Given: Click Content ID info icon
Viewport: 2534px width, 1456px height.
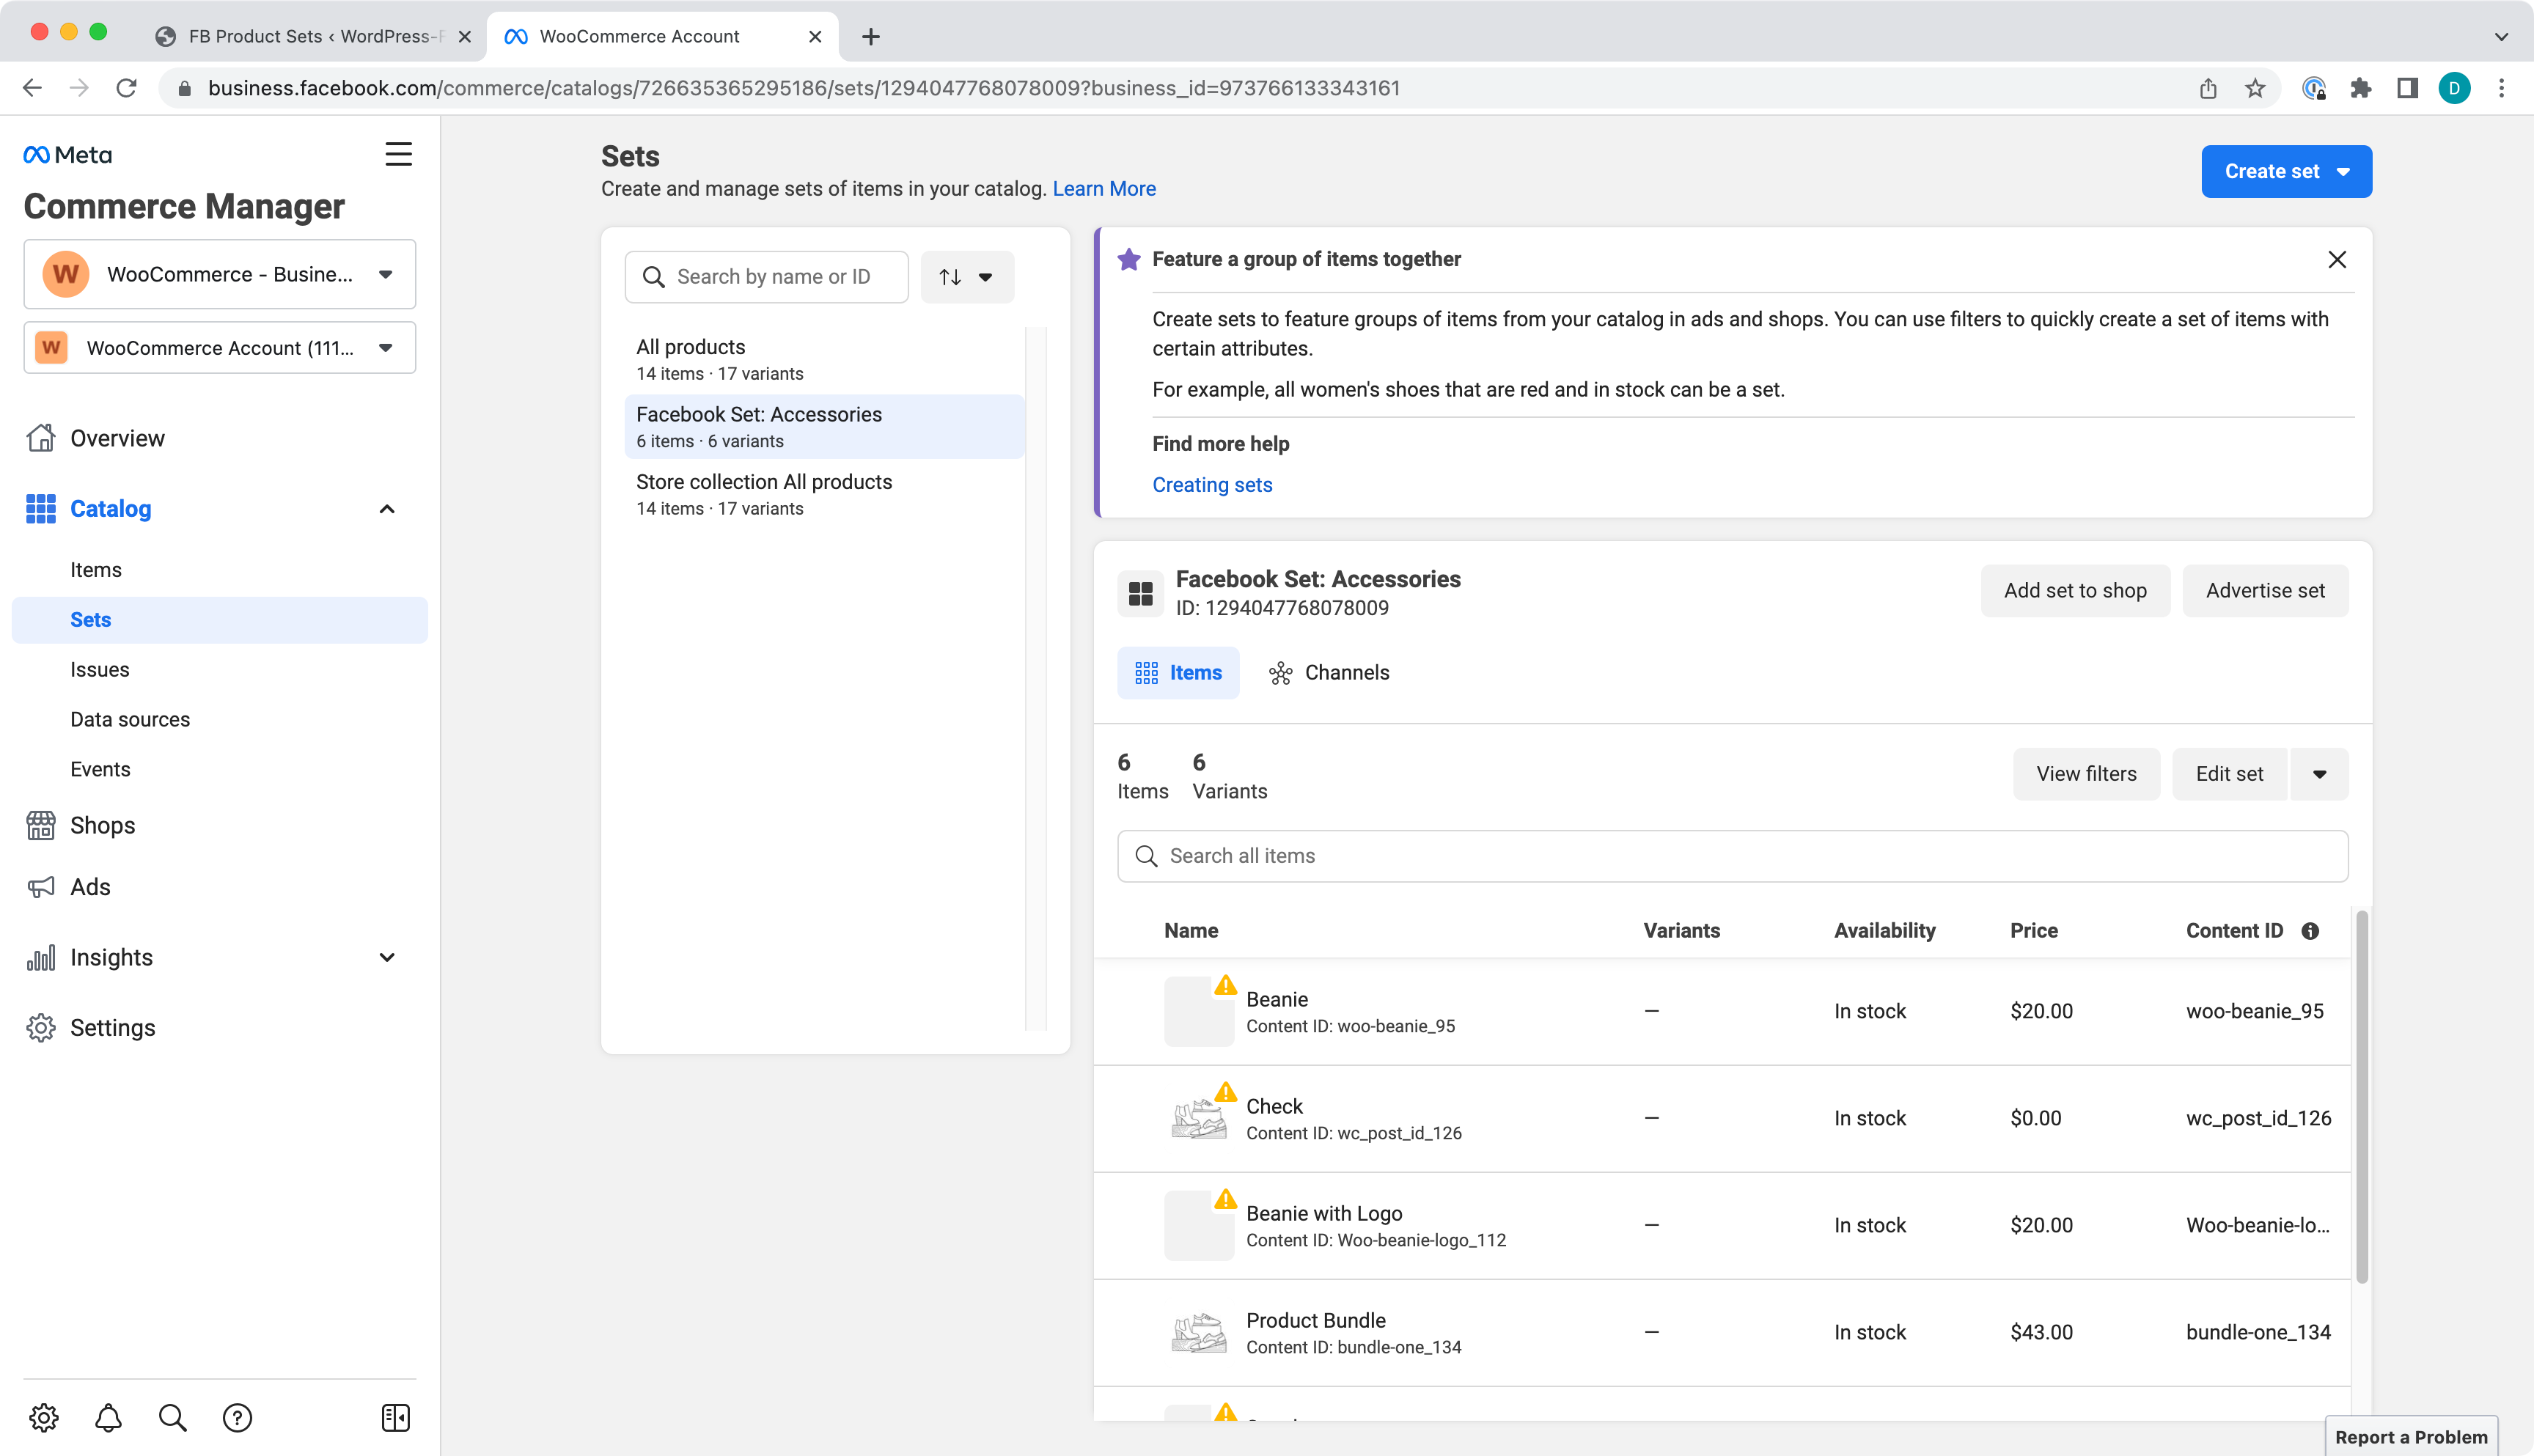Looking at the screenshot, I should 2310,931.
